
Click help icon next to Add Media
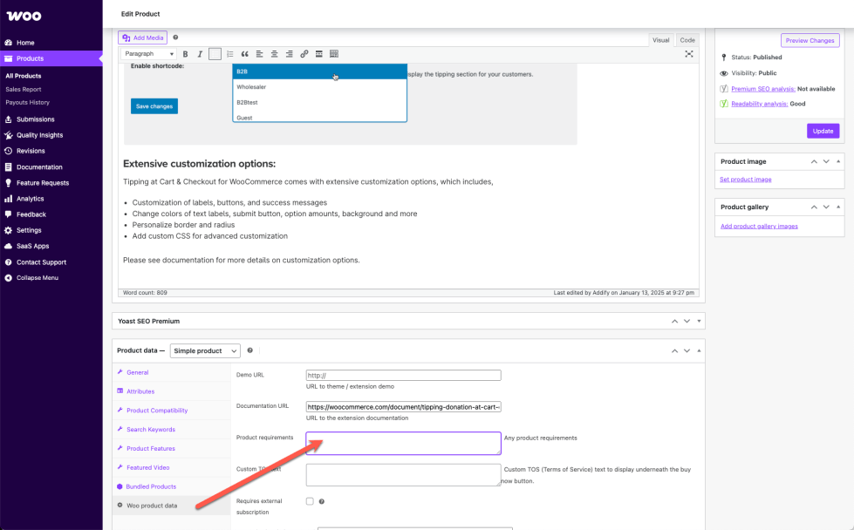coord(175,37)
